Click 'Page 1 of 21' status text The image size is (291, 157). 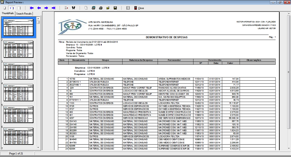[16, 153]
